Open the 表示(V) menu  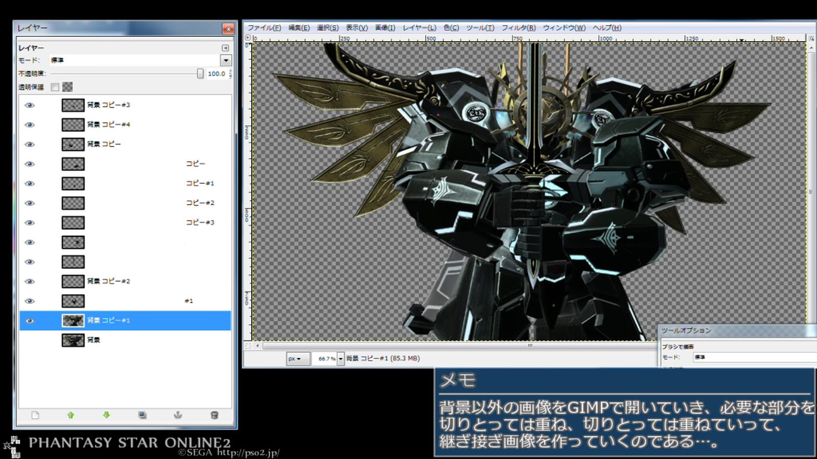(x=357, y=28)
